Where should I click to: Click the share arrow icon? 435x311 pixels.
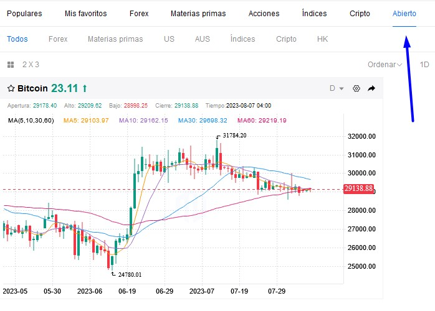click(x=371, y=88)
